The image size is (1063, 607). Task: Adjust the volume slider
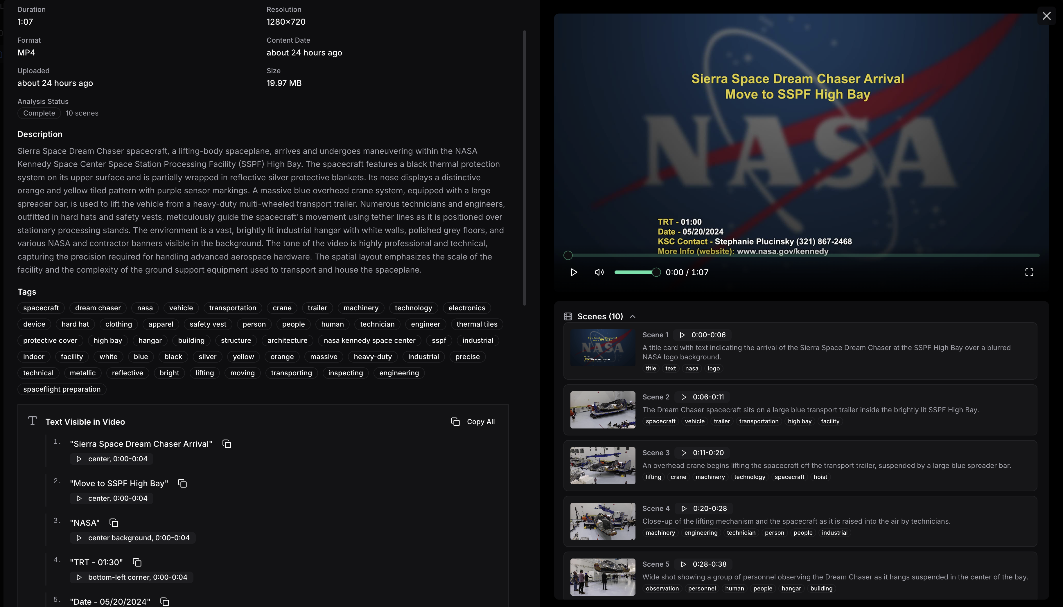tap(637, 272)
